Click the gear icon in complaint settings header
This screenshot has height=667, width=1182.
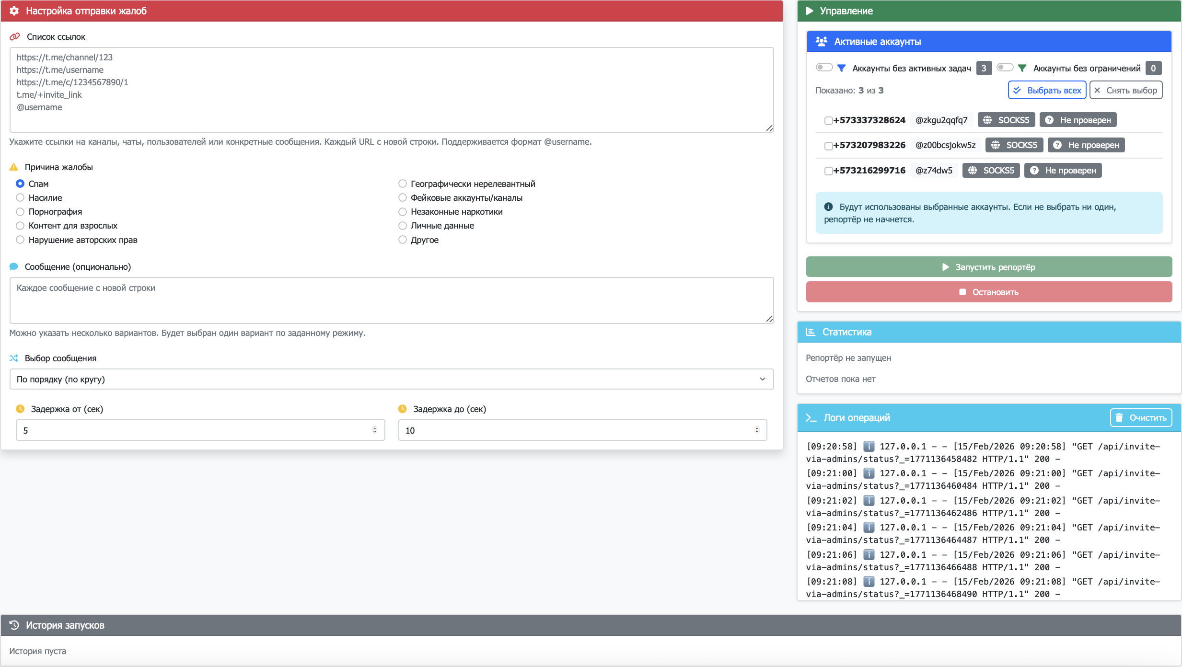point(14,11)
